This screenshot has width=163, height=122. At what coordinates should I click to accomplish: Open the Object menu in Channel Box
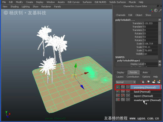tap(139, 15)
